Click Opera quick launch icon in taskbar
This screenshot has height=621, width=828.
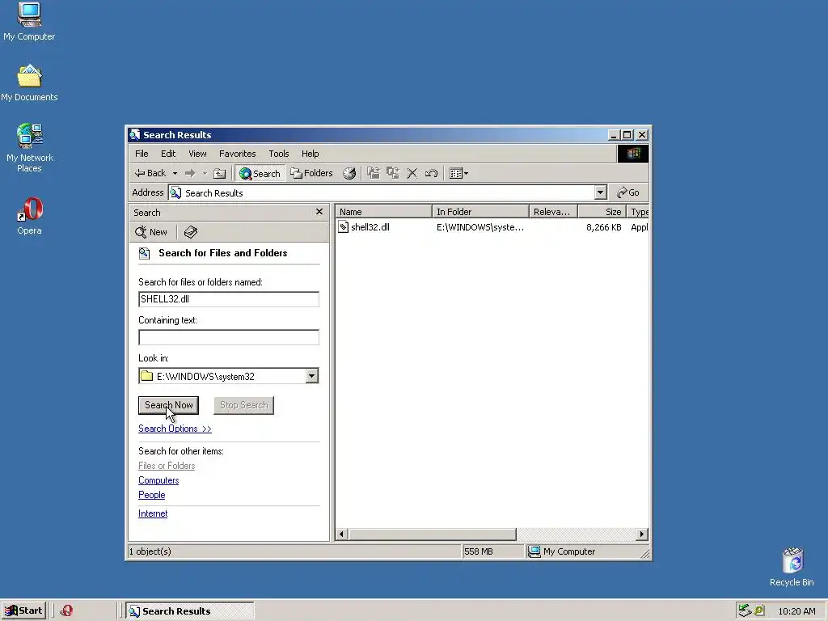tap(66, 611)
